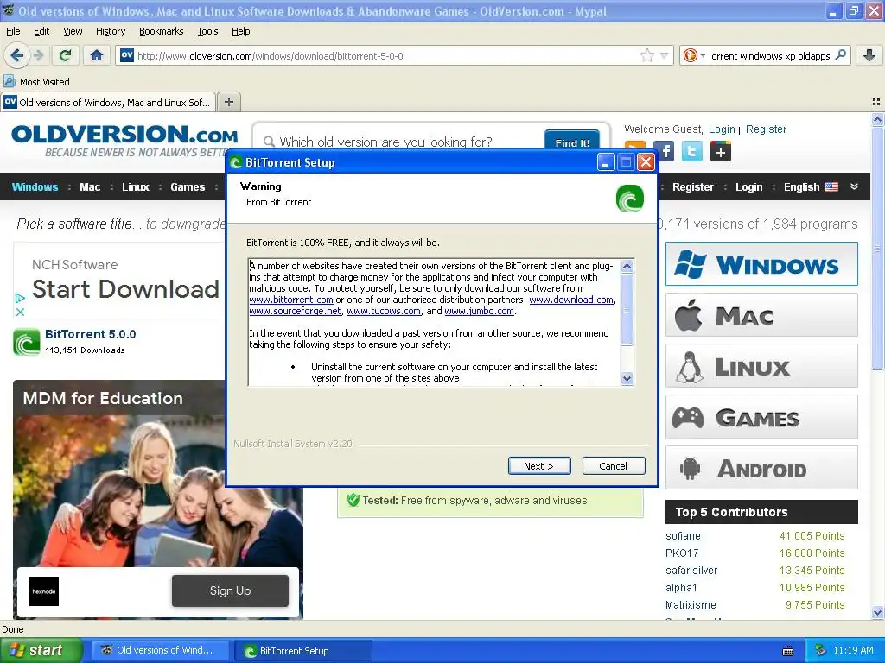The image size is (885, 663).
Task: Open OldVersion Twitter page icon
Action: (692, 151)
